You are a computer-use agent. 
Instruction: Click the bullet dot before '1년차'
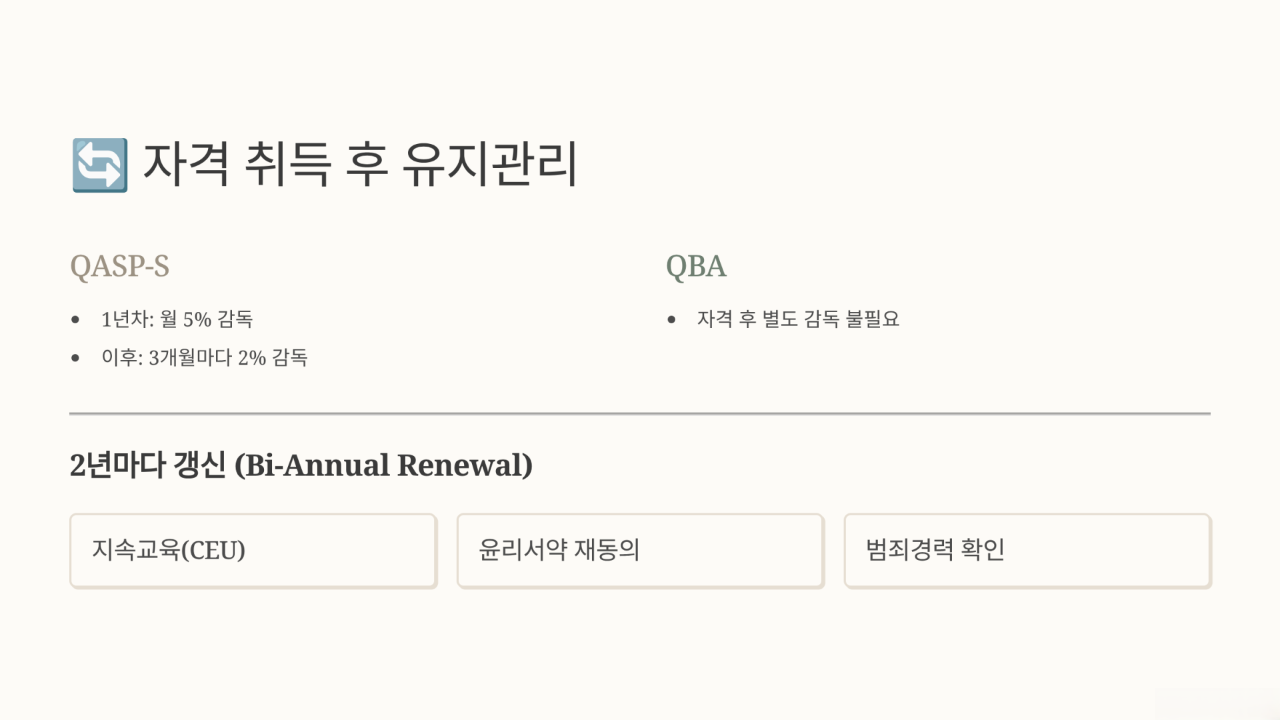click(x=75, y=320)
